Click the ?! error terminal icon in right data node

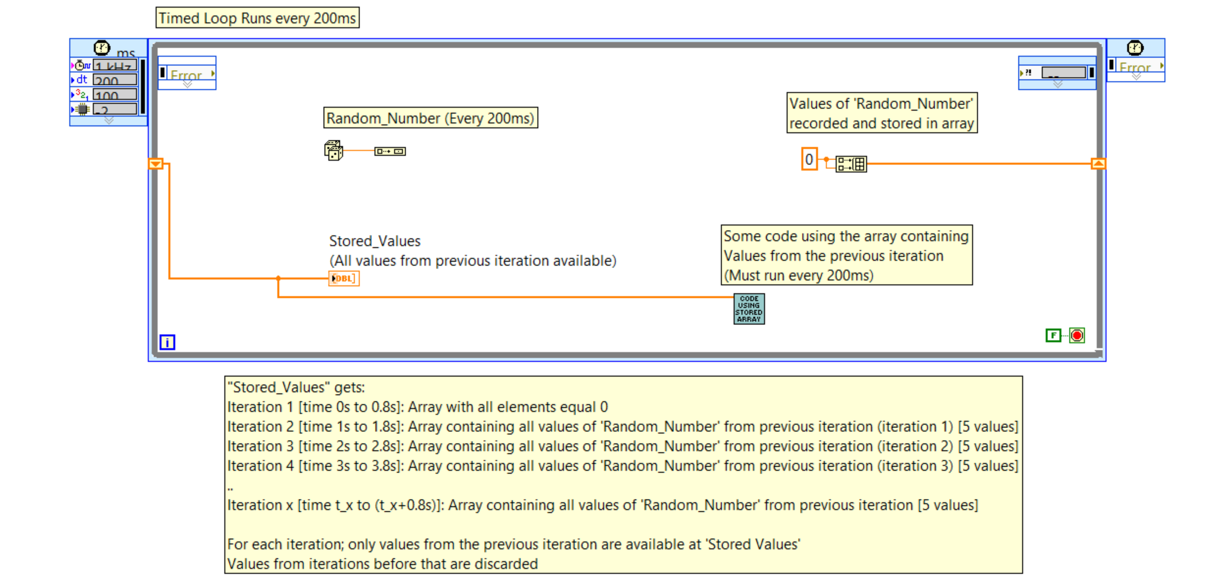coord(1029,73)
